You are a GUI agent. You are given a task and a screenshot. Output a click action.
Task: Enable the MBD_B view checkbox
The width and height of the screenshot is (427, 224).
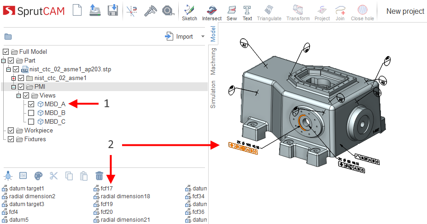[x=31, y=113]
